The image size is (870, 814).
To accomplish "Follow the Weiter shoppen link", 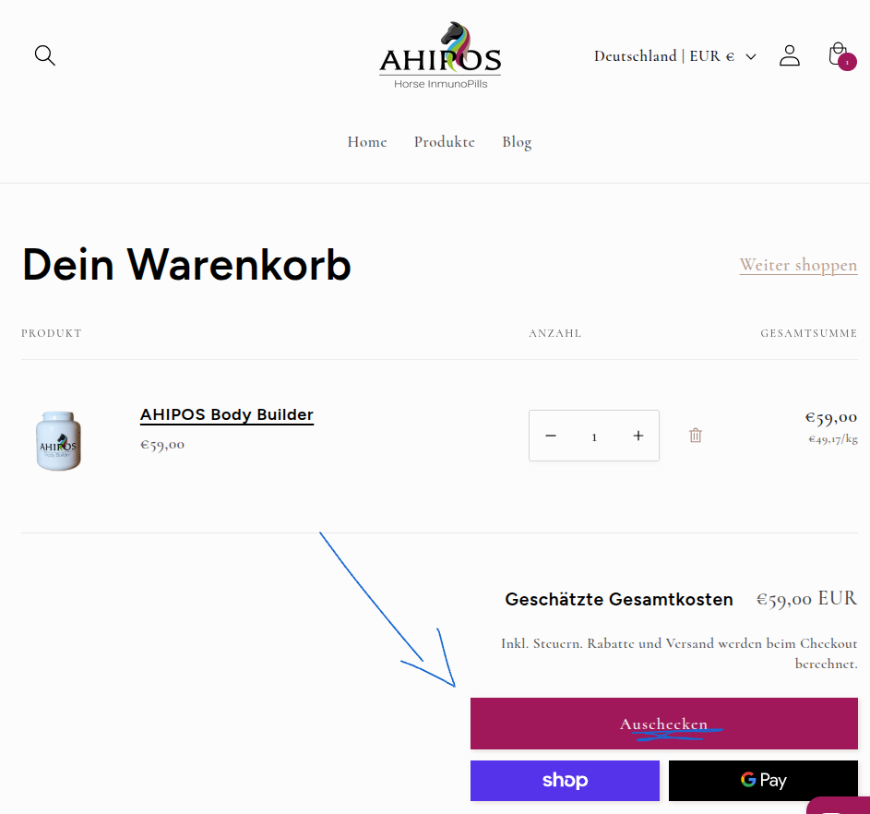I will [798, 266].
